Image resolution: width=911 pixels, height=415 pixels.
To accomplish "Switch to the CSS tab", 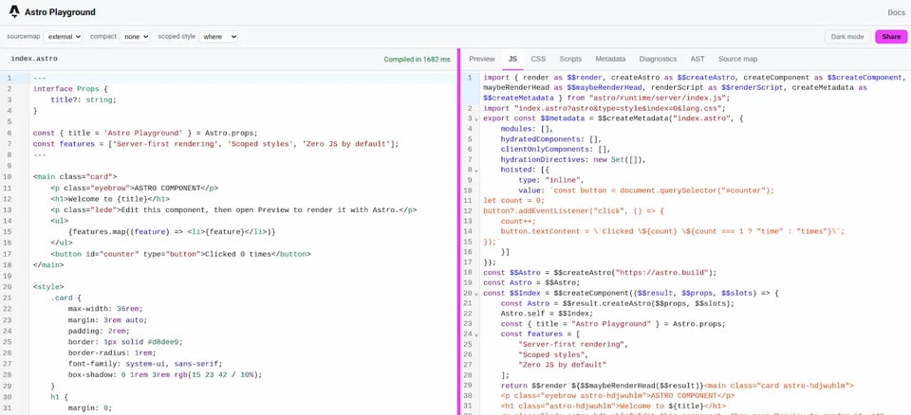I will 538,59.
